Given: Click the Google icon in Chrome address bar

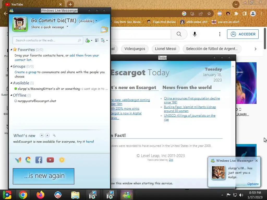Looking at the screenshot, I should (x=184, y=14).
